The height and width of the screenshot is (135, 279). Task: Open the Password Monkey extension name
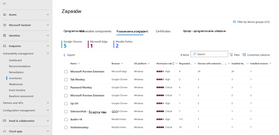(81, 88)
